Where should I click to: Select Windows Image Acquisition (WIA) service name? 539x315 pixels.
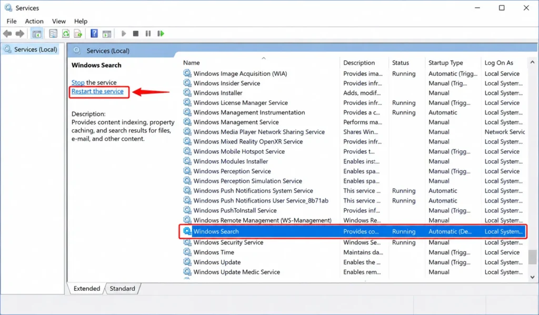(x=240, y=74)
